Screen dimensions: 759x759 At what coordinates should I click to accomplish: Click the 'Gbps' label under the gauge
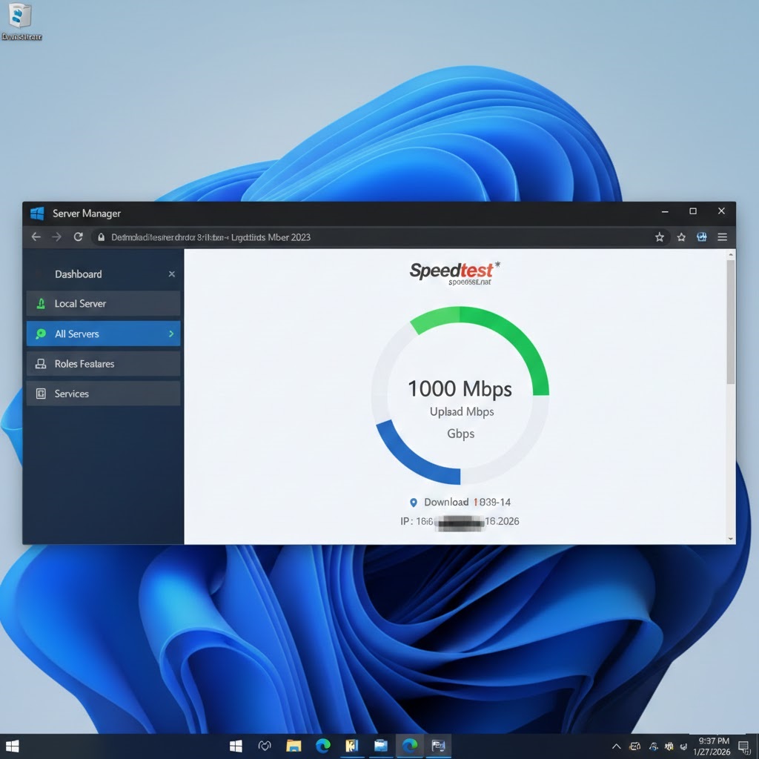(460, 433)
